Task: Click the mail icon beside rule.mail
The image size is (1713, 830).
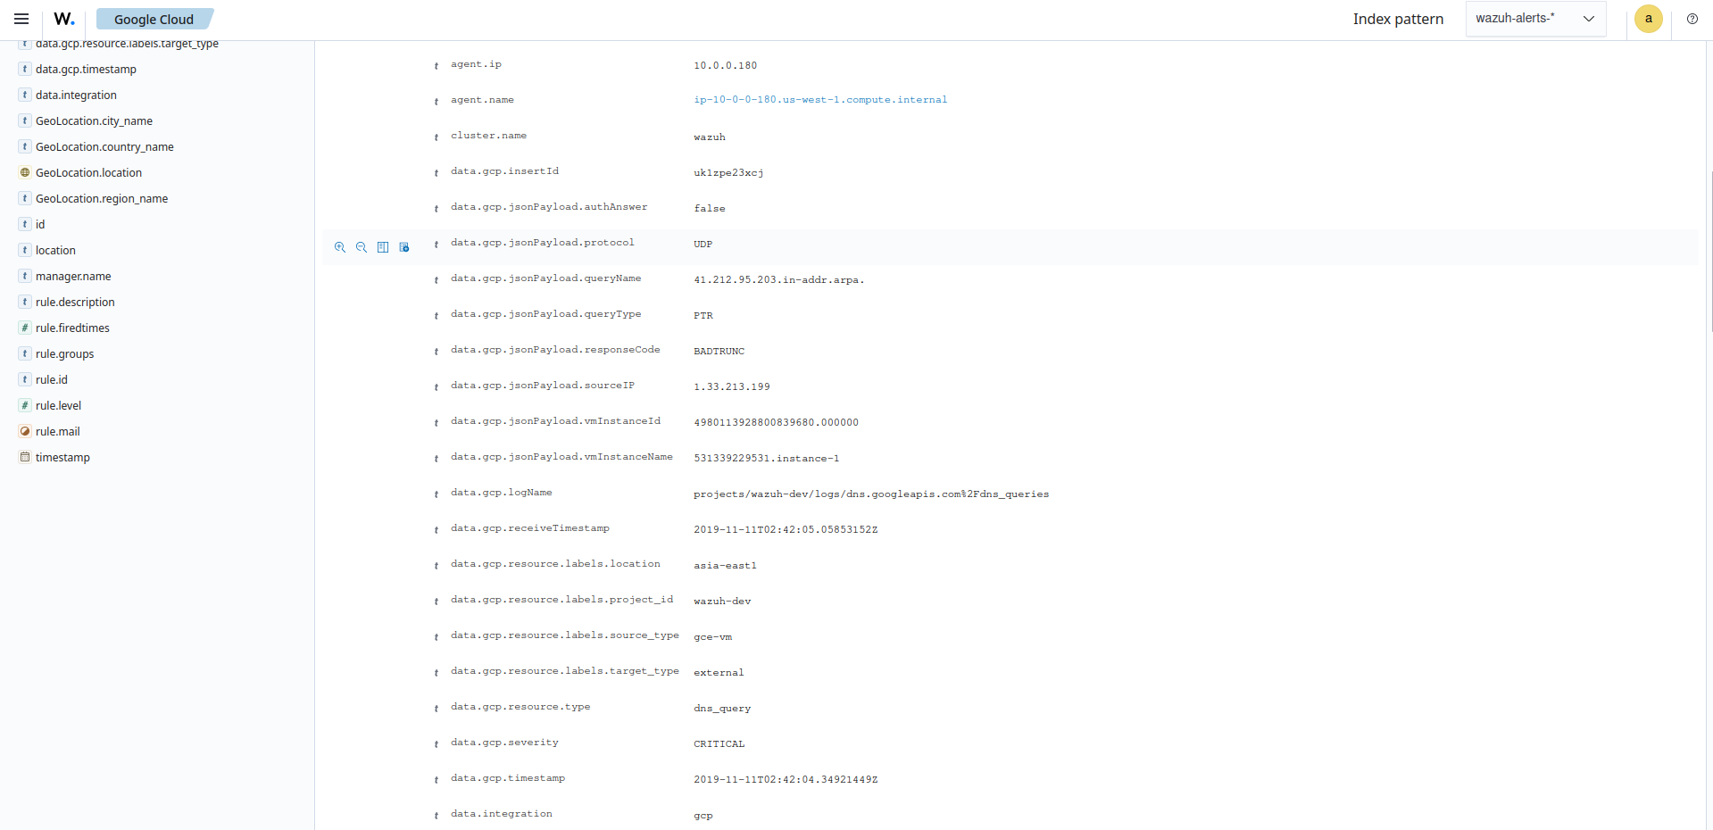Action: (23, 431)
